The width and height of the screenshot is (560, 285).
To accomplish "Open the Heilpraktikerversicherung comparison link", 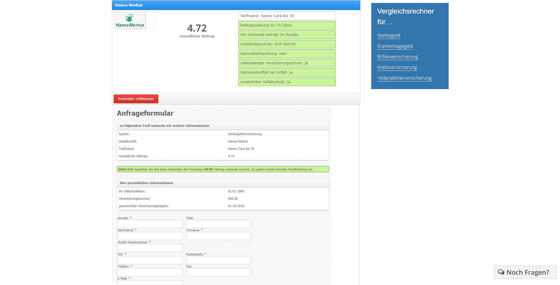I will (404, 78).
